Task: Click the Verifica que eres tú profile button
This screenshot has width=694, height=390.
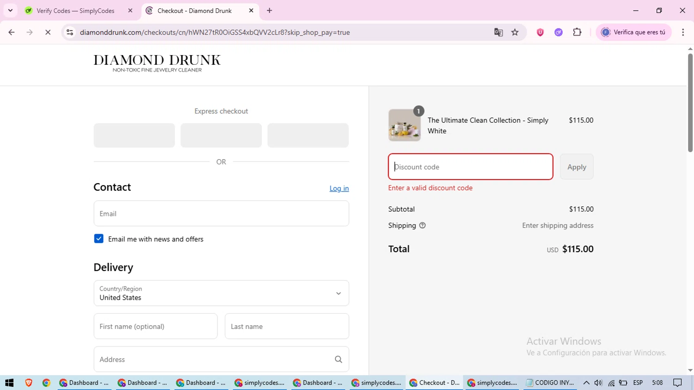Action: click(x=633, y=32)
